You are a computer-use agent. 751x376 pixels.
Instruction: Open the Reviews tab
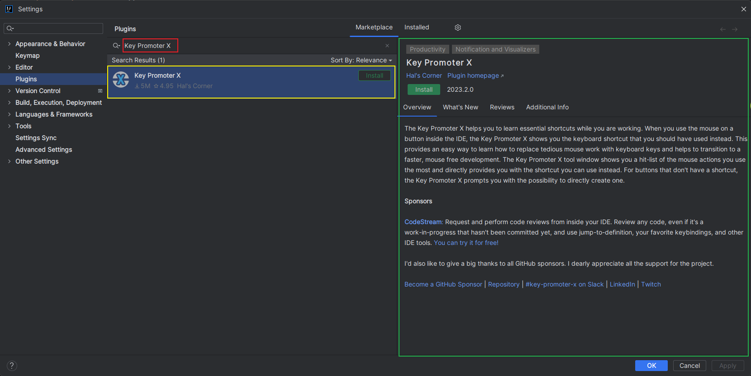click(502, 107)
